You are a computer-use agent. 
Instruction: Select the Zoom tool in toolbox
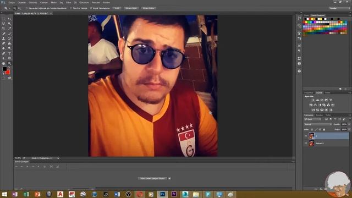9,64
